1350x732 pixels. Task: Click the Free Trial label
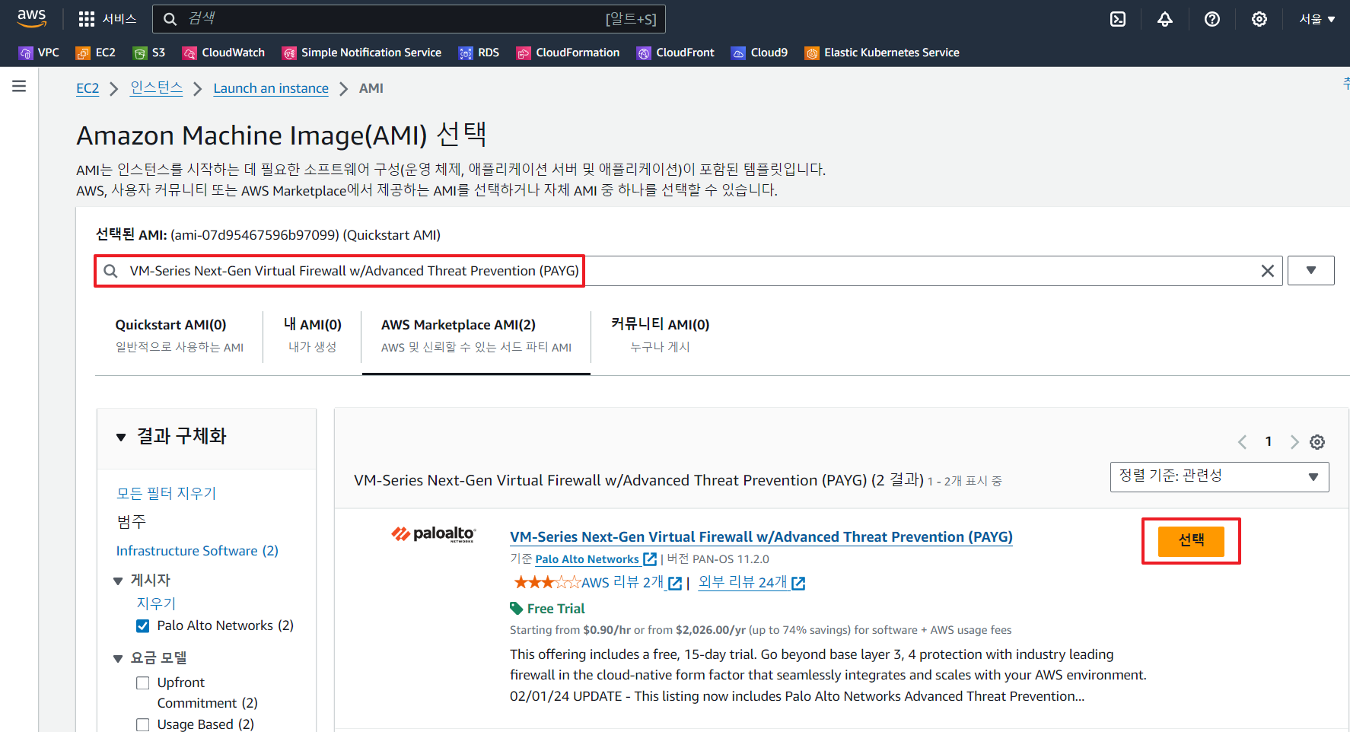pos(556,609)
